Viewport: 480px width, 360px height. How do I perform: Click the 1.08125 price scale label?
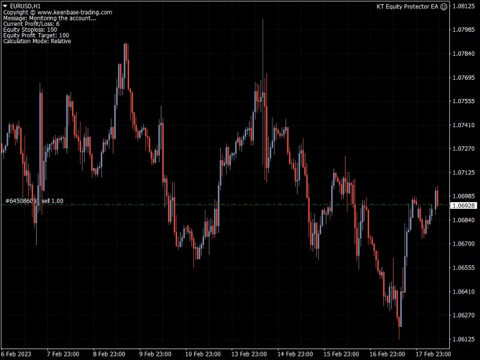pos(463,6)
